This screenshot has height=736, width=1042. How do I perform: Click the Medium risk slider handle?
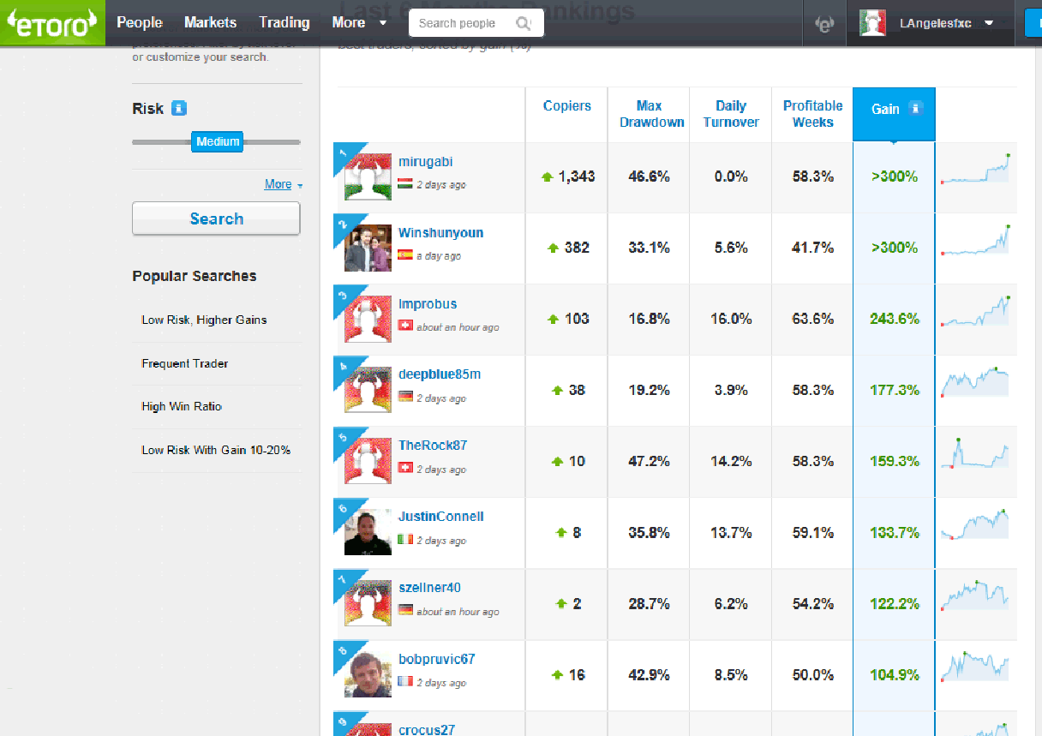click(217, 141)
